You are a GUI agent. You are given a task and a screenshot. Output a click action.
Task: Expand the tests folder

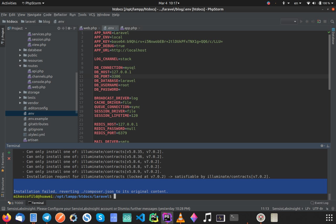click(20, 97)
